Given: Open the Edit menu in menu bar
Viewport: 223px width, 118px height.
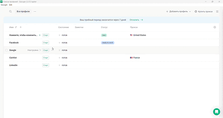Looking at the screenshot, I should (11, 5).
